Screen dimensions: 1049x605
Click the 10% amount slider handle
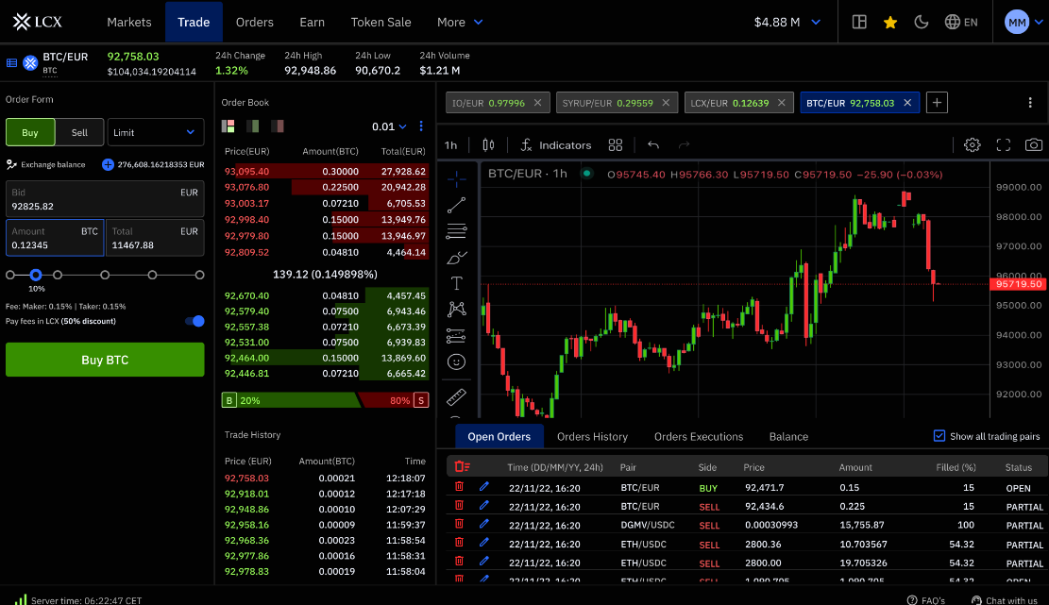point(36,275)
